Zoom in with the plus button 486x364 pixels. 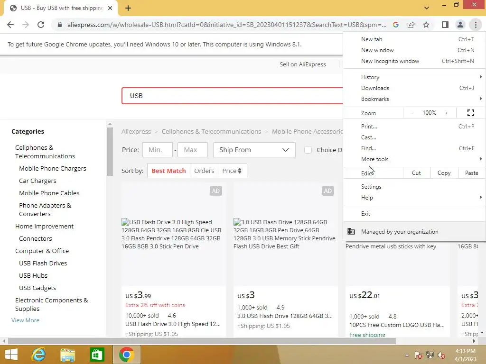tap(447, 113)
